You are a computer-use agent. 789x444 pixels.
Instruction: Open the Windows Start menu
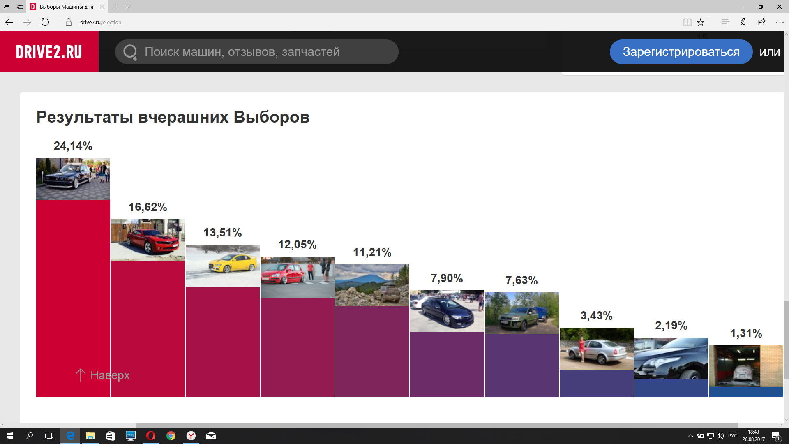[x=10, y=436]
